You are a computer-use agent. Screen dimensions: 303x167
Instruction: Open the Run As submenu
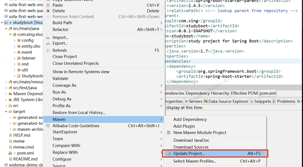pyautogui.click(x=59, y=92)
